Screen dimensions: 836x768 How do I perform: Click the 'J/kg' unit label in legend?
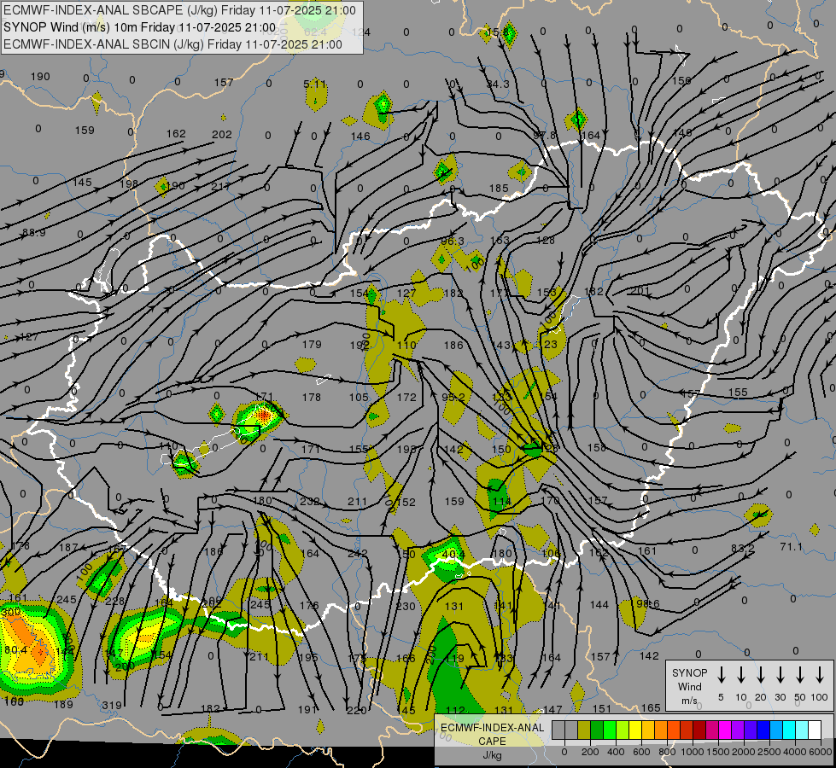(492, 755)
